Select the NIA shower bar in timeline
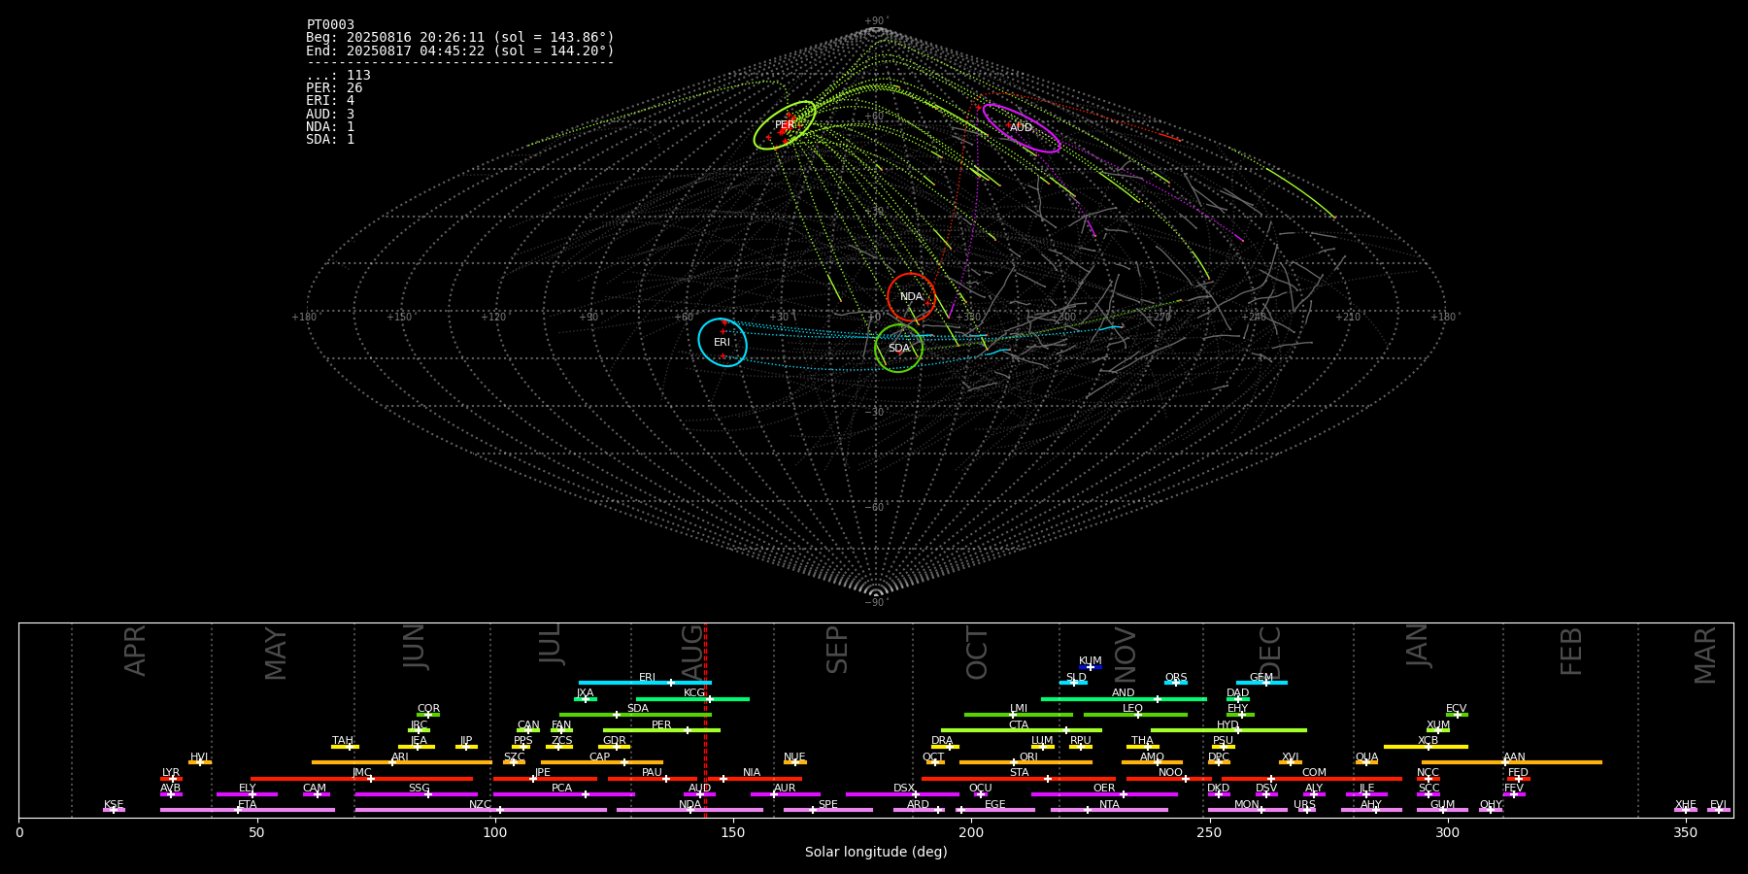 point(755,778)
